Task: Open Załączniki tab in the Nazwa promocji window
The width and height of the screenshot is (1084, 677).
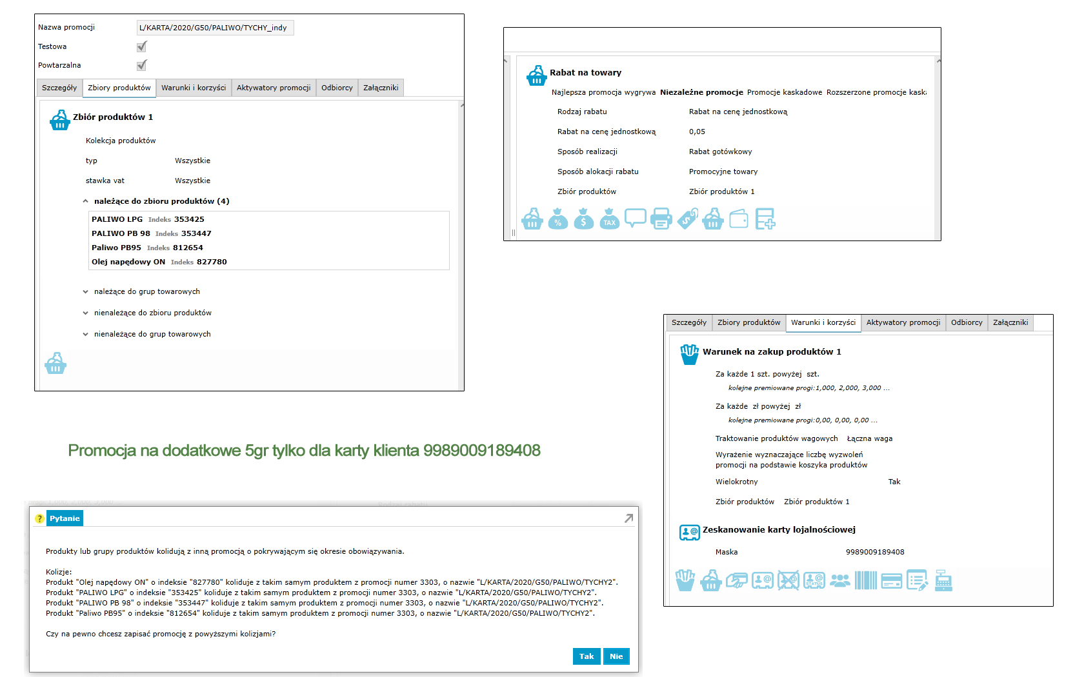Action: pyautogui.click(x=381, y=88)
